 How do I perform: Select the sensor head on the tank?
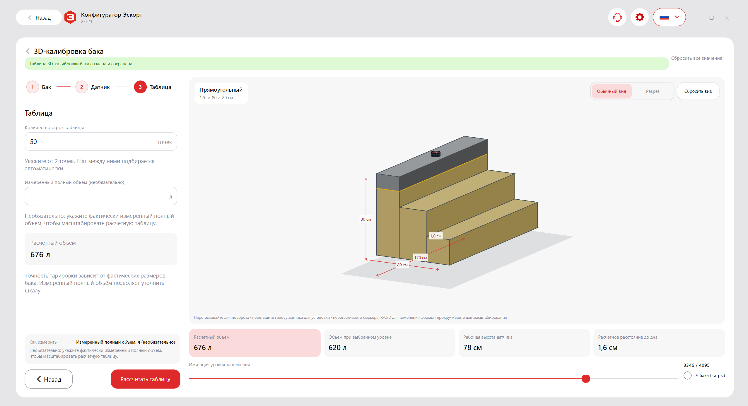[436, 153]
